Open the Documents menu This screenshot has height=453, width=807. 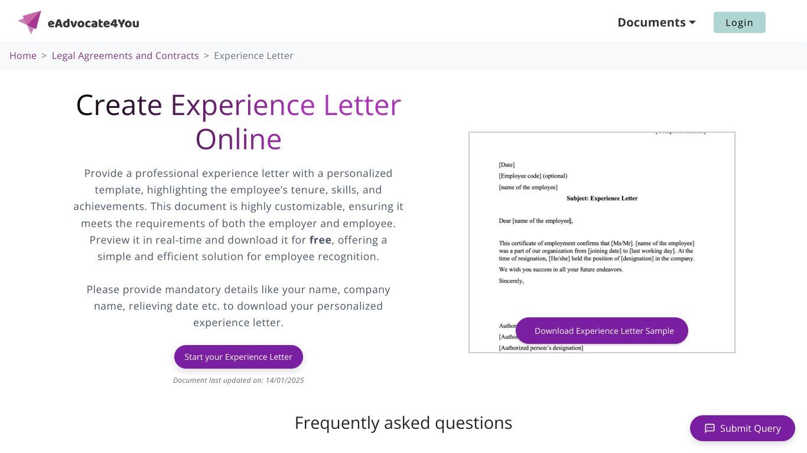pos(656,22)
